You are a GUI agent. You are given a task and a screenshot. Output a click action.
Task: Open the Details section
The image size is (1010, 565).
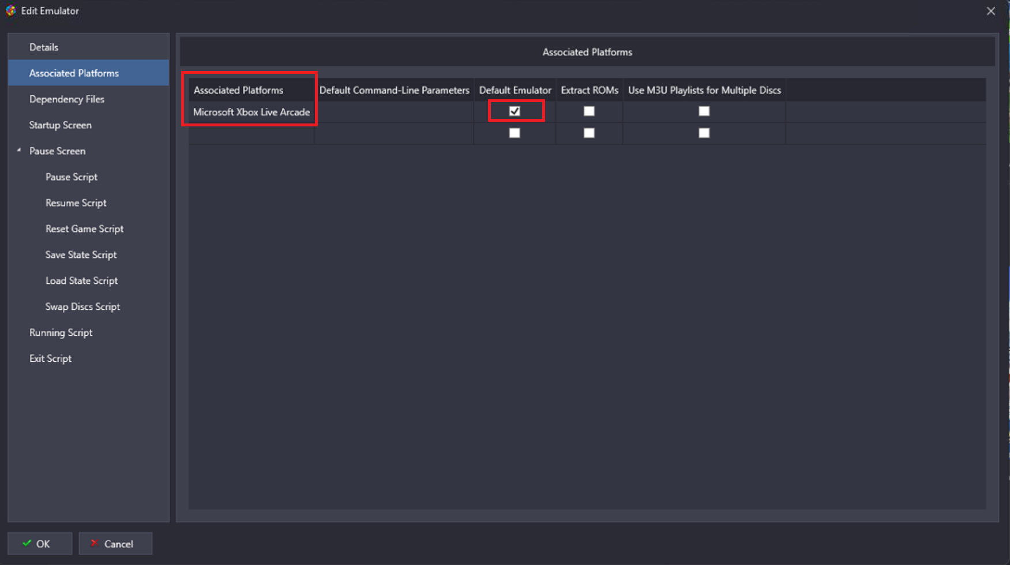(88, 47)
